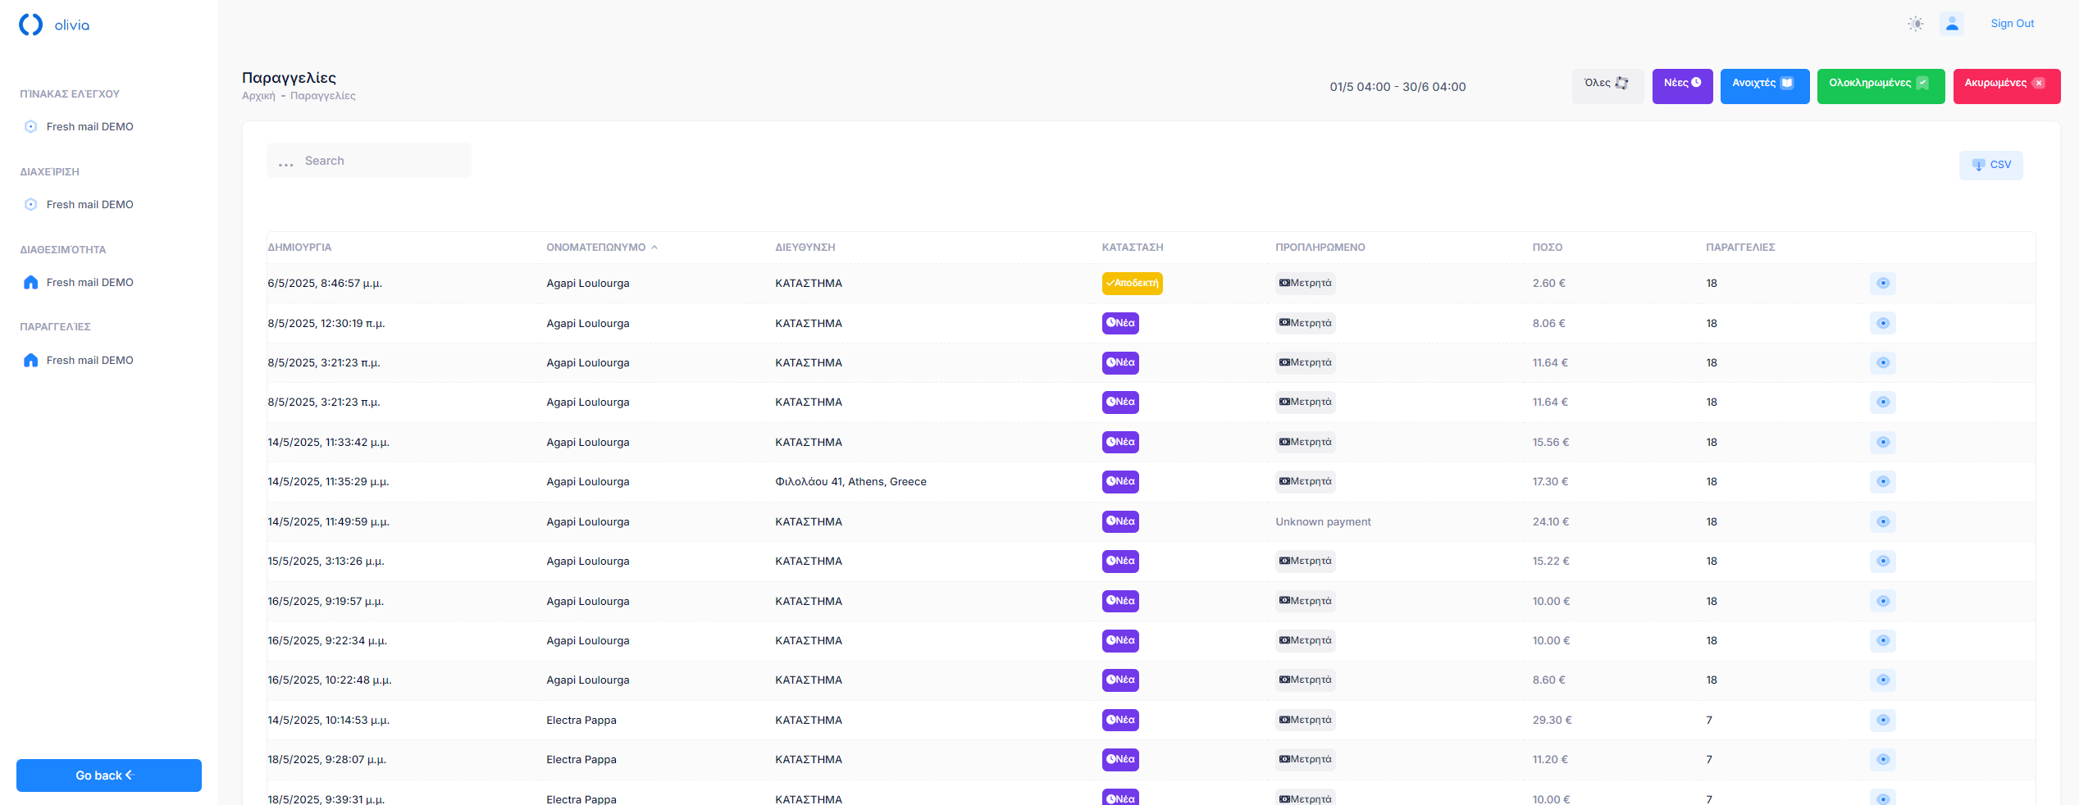View eye icon for 24.10 € order
This screenshot has height=805, width=2079.
coord(1882,522)
